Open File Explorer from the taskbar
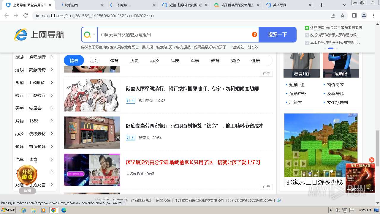Image resolution: width=380 pixels, height=214 pixels. [x=34, y=210]
